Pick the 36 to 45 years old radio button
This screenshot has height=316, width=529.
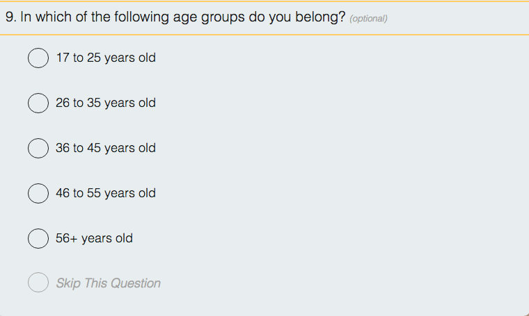[38, 148]
